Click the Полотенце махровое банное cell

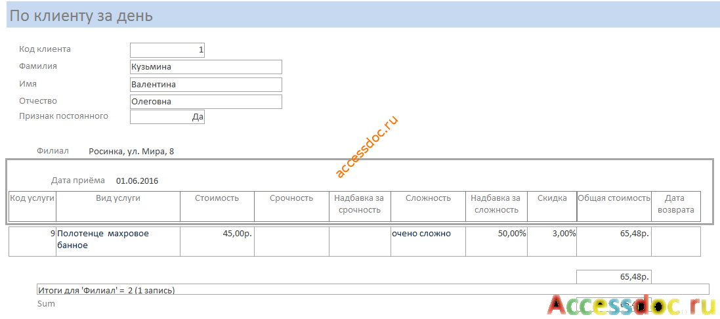click(118, 242)
